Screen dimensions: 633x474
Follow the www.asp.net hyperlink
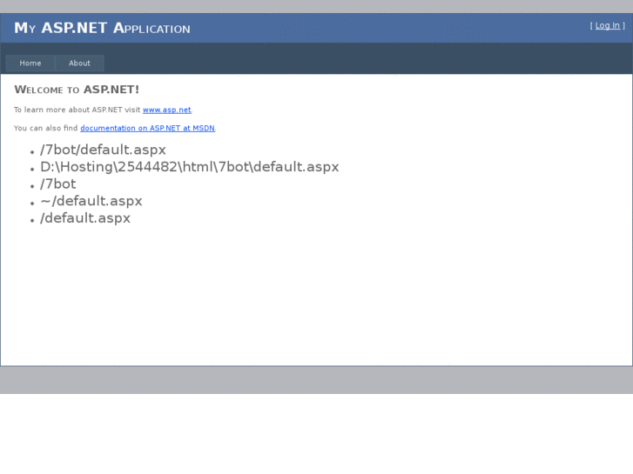[x=167, y=110]
